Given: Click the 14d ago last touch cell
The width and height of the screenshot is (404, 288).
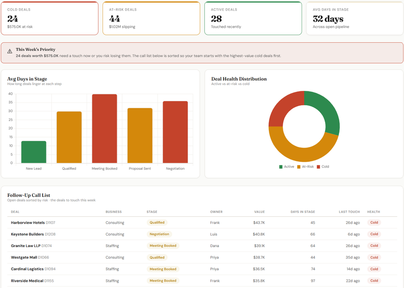Looking at the screenshot, I should [353, 269].
